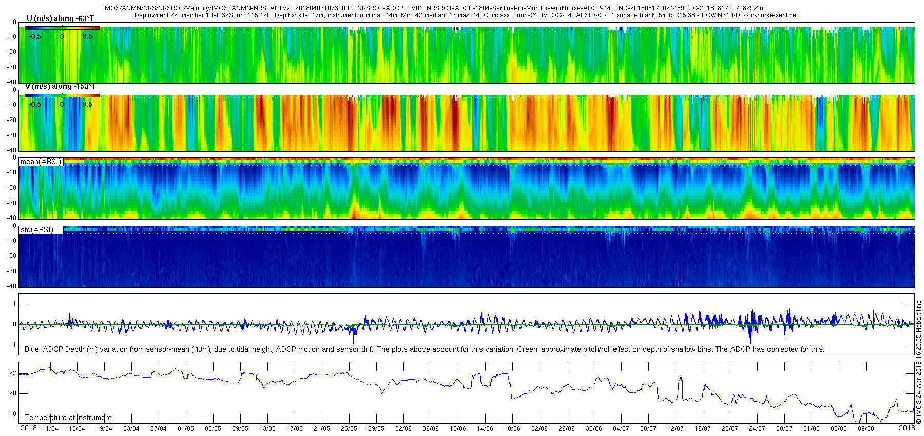
Task: Click the V velocity panel colorbar
Action: coord(62,96)
